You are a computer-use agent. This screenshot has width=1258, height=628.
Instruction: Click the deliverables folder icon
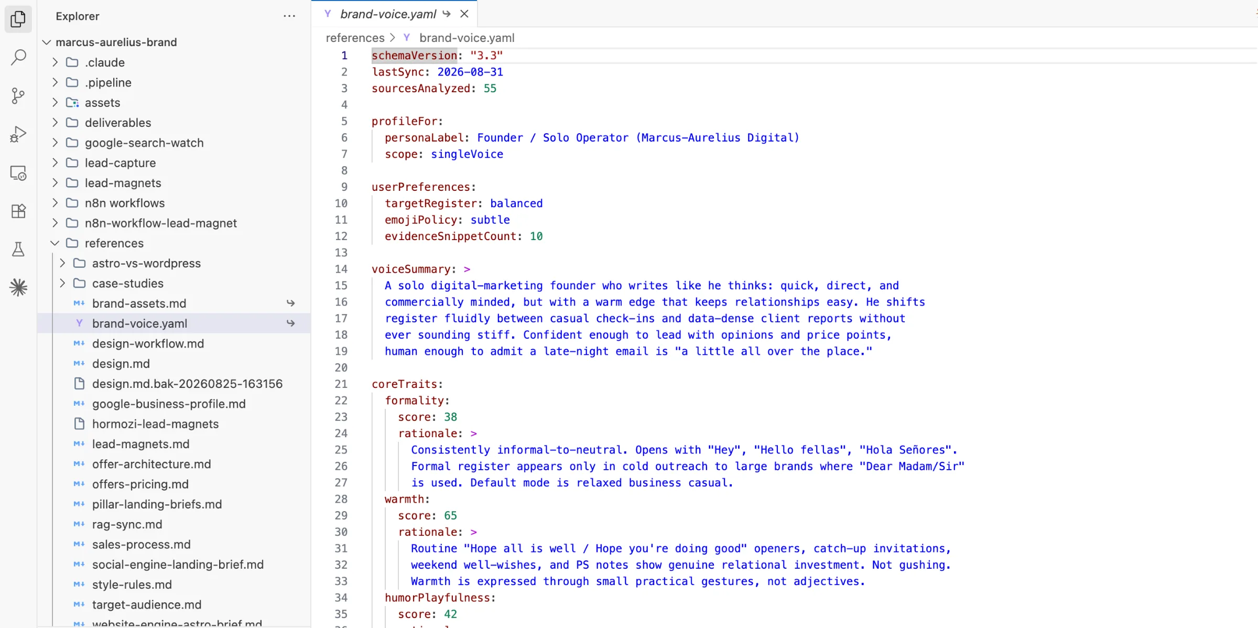pos(72,123)
